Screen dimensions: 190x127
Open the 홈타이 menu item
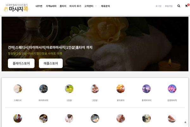tap(63, 6)
